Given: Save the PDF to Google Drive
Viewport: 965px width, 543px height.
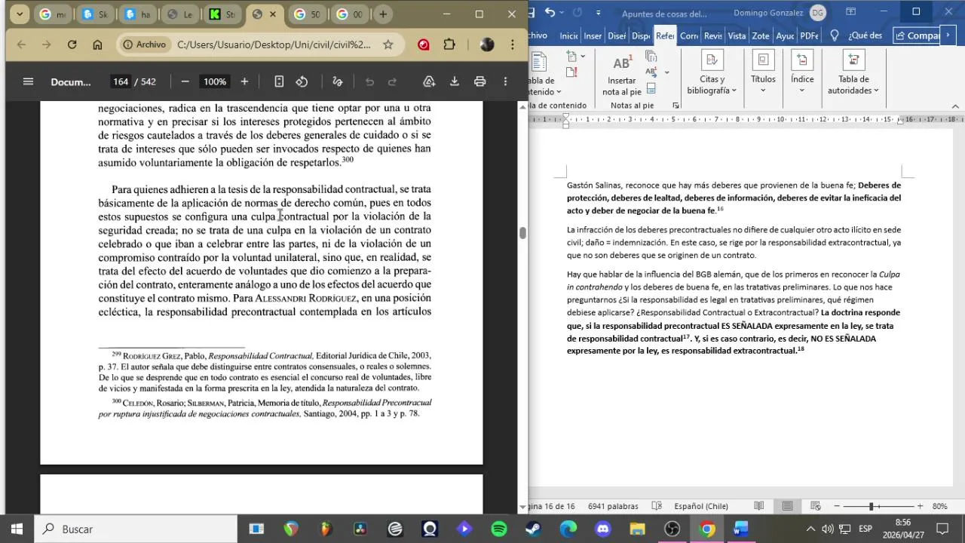Looking at the screenshot, I should [429, 81].
